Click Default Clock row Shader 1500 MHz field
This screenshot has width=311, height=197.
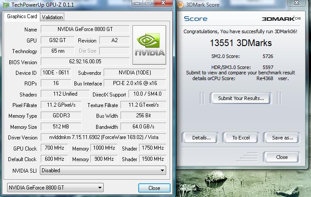pos(153,159)
